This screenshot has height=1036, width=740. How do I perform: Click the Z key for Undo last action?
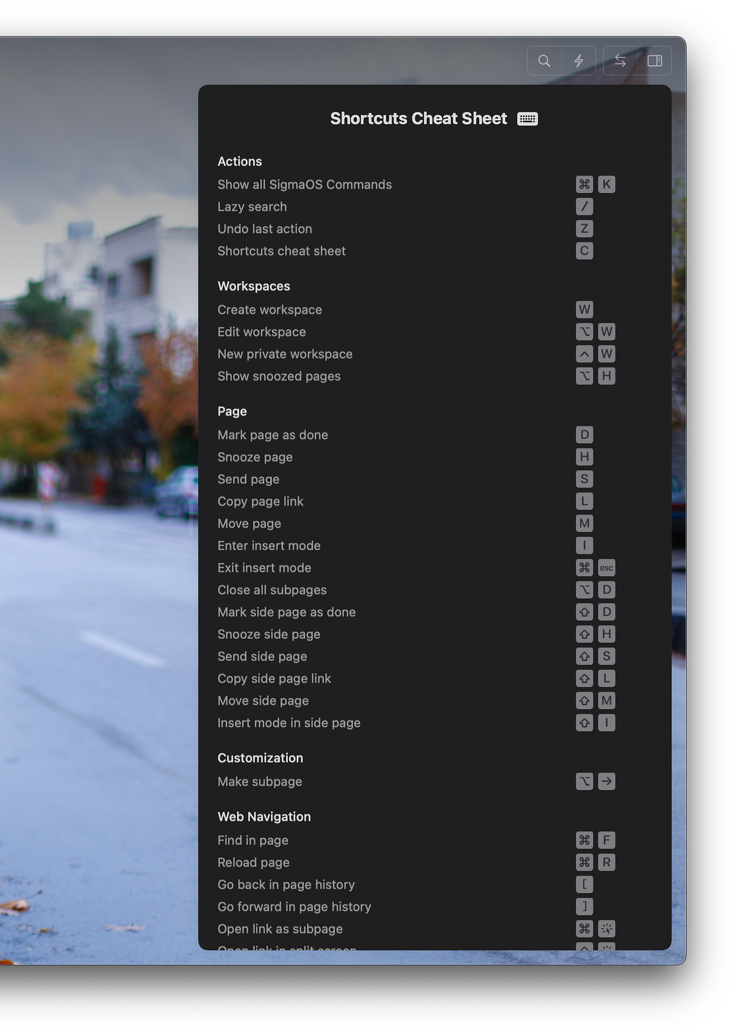click(584, 228)
